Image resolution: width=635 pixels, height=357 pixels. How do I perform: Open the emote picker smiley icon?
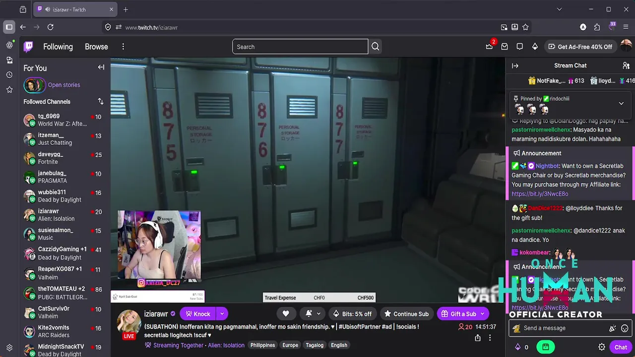pos(625,328)
